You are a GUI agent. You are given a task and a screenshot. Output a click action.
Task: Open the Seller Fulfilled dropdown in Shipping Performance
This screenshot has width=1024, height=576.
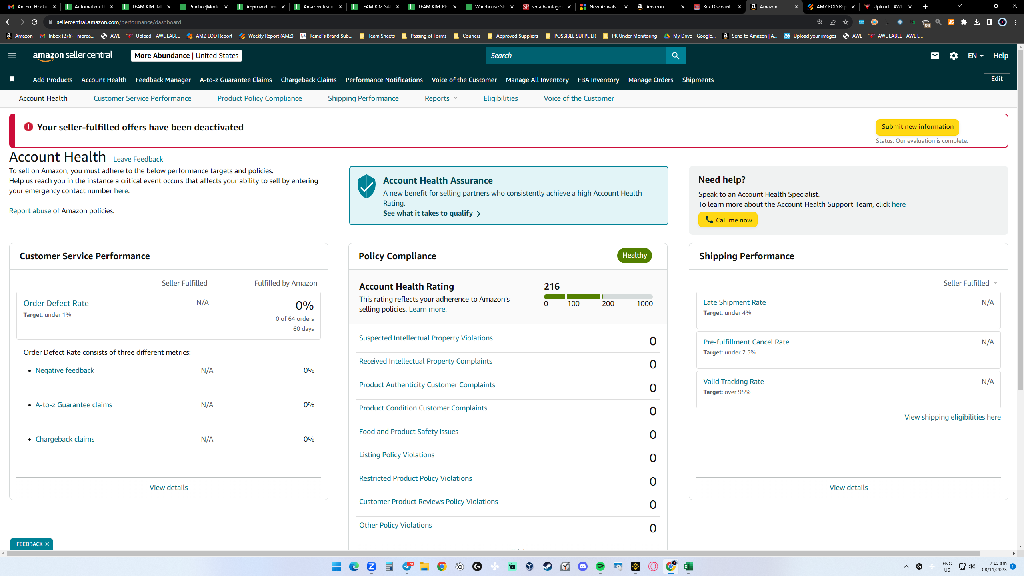970,283
